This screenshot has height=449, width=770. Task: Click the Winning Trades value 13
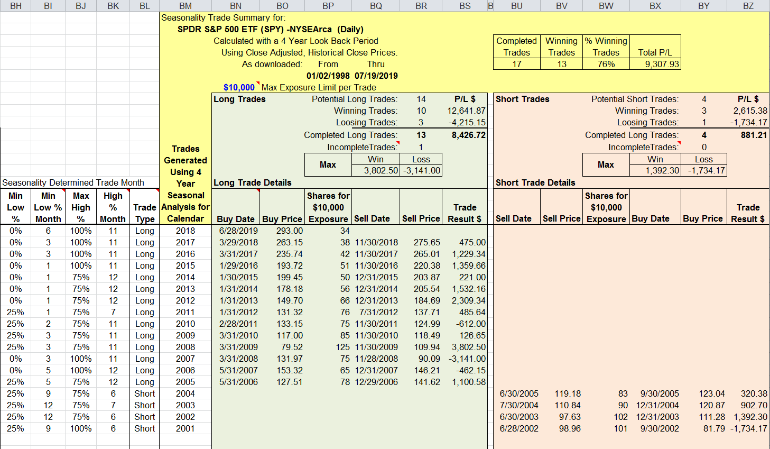point(561,64)
